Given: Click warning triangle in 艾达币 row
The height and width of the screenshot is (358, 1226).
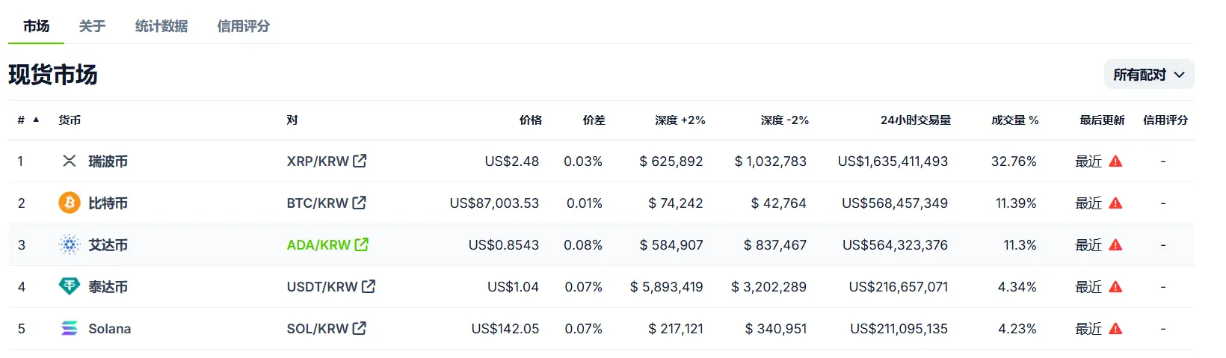Looking at the screenshot, I should pos(1116,244).
